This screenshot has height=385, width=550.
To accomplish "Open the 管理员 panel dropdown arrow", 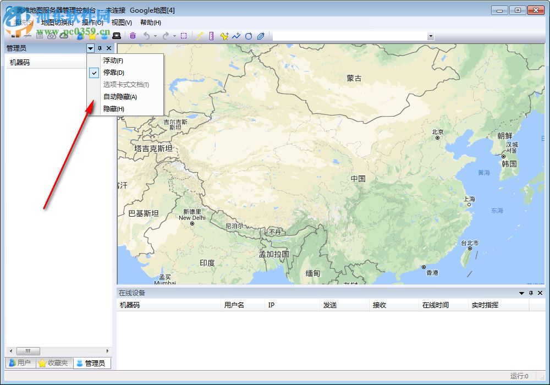I will pos(90,48).
